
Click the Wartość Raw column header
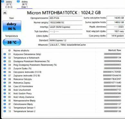click(114, 50)
